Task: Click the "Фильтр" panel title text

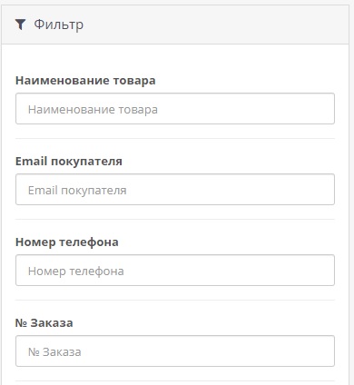Action: point(58,25)
